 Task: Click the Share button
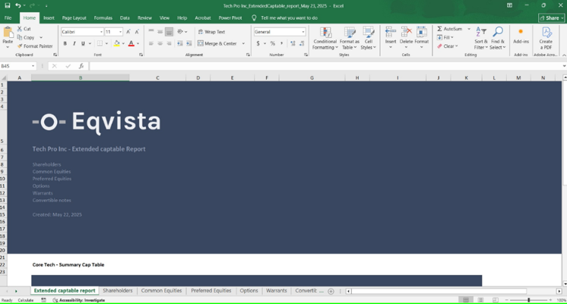pyautogui.click(x=552, y=17)
